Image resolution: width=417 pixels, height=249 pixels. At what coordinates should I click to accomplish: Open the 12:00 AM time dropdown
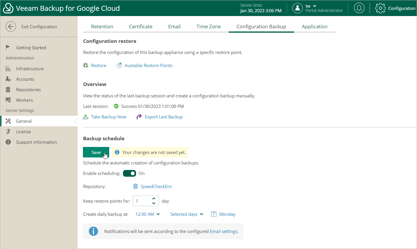(148, 214)
